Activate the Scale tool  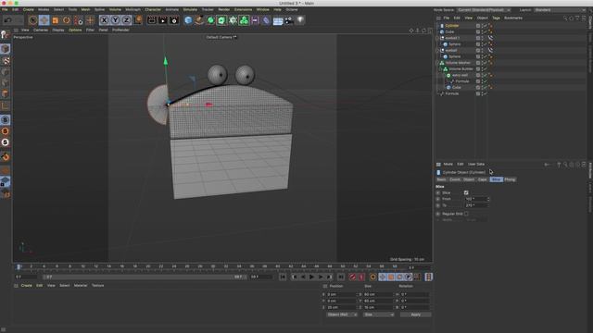[x=56, y=20]
